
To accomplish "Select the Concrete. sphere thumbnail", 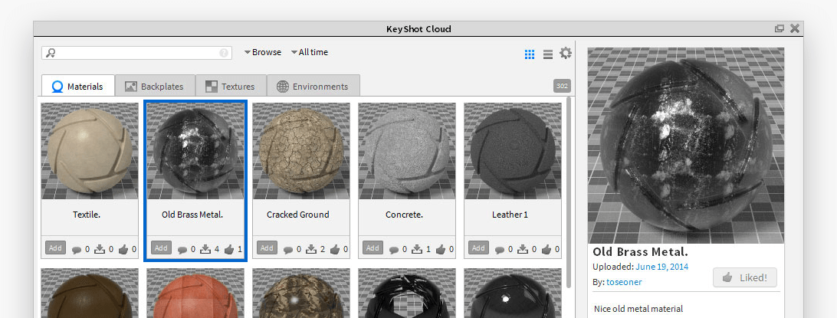I will 407,151.
